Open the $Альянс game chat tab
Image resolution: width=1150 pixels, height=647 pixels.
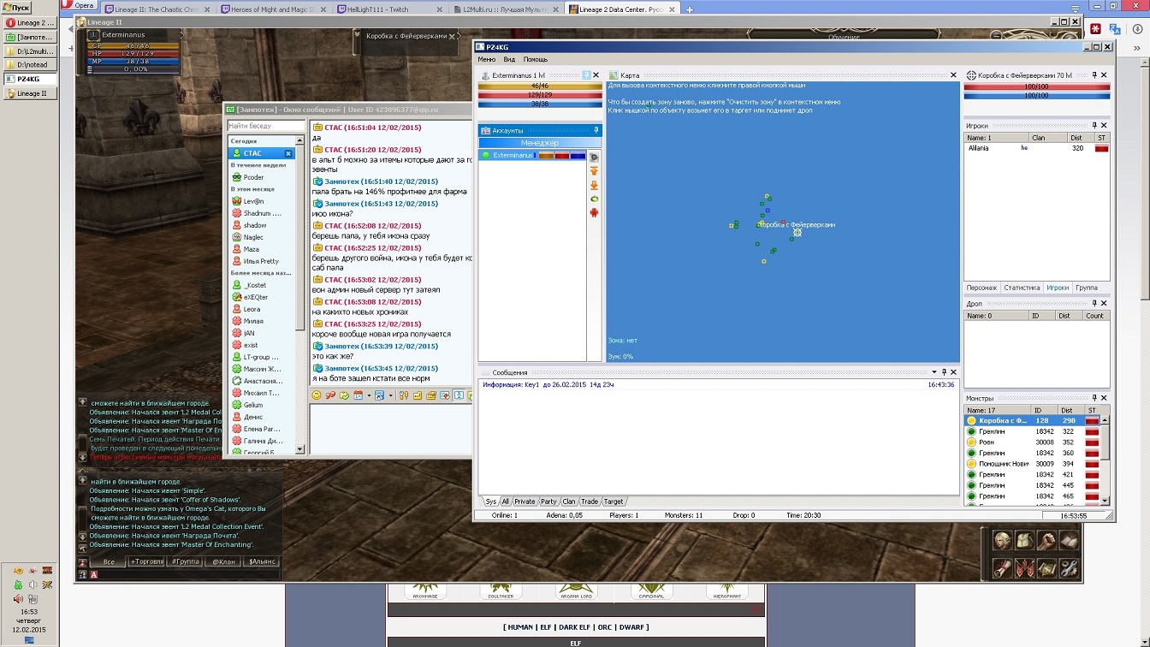click(x=261, y=561)
